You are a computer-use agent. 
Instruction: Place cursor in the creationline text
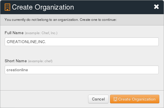click(x=17, y=70)
